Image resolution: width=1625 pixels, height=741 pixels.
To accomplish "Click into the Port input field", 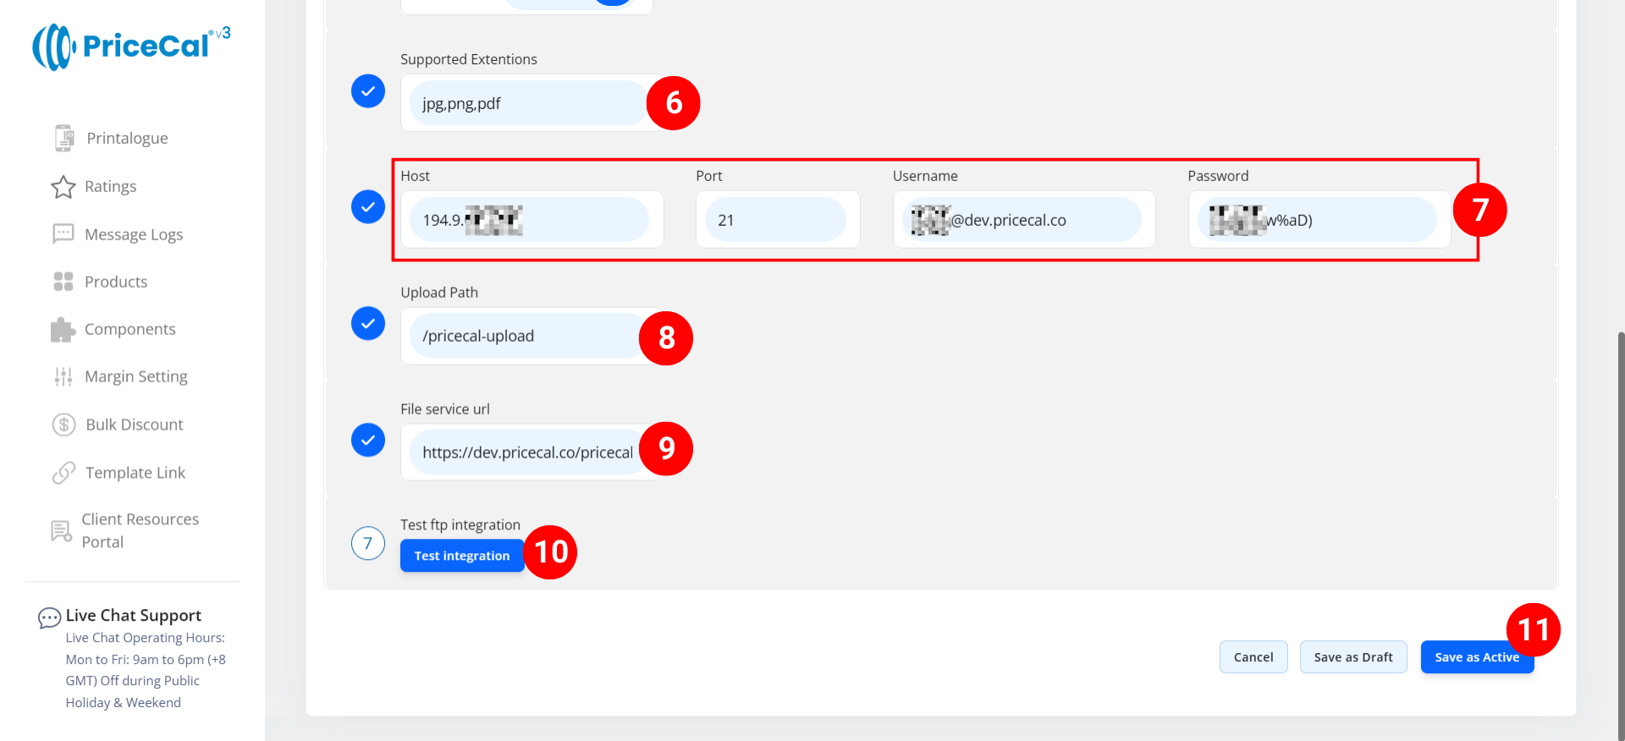I will (x=775, y=220).
